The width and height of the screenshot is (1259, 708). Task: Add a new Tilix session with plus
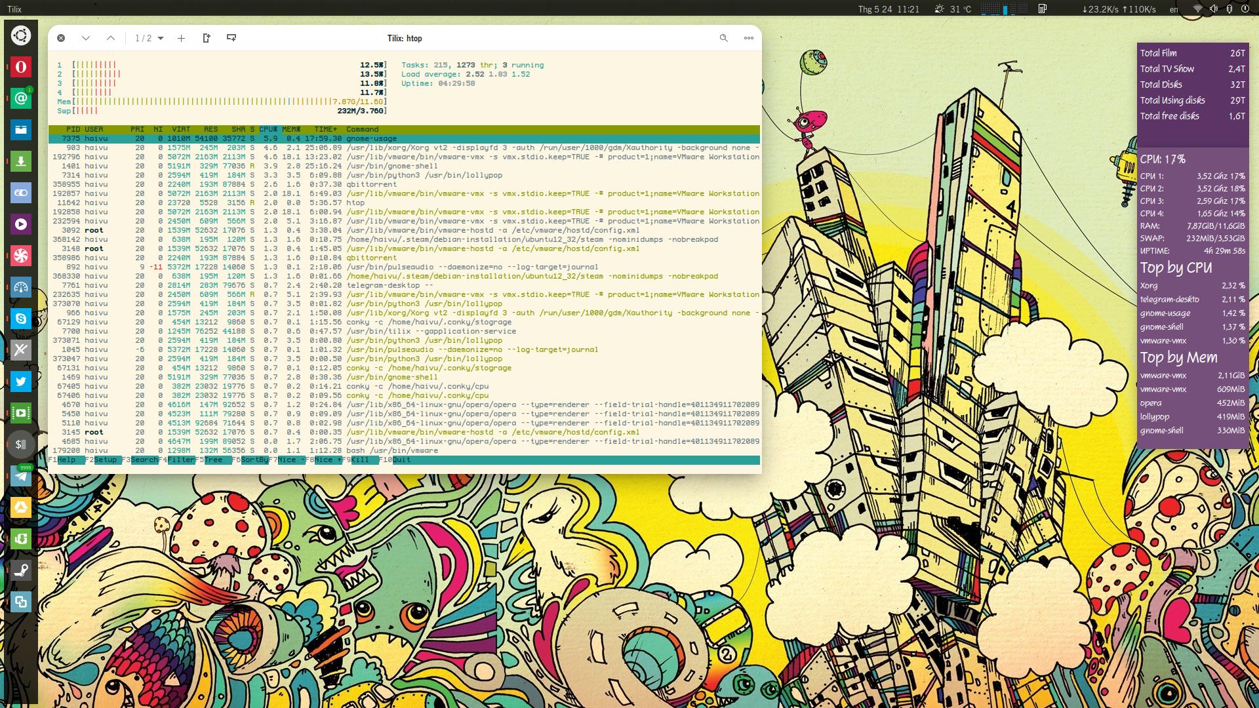click(181, 38)
